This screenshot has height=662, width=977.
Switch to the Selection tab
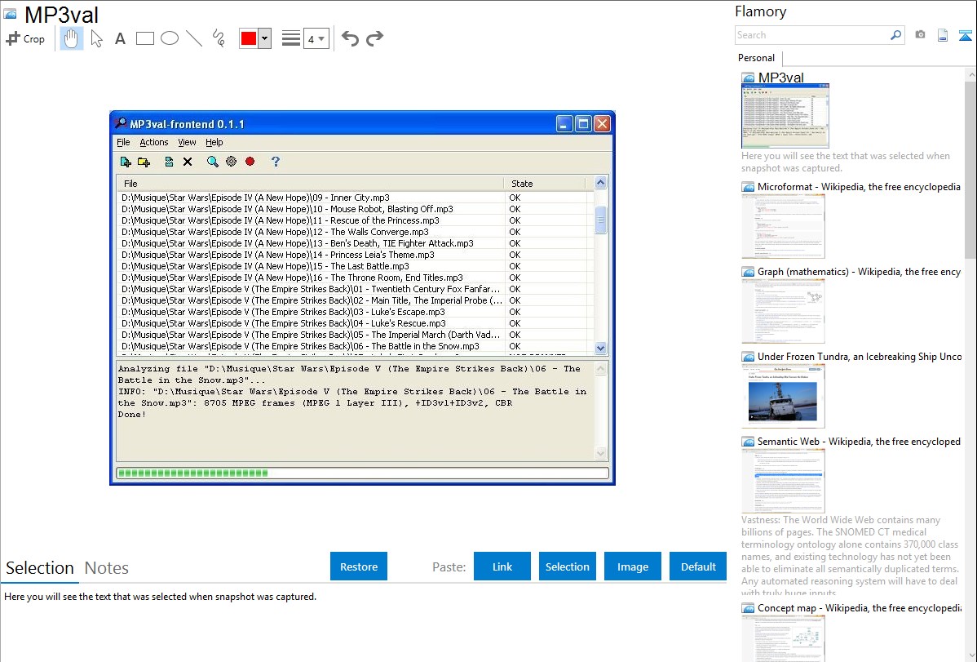pos(40,568)
